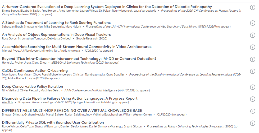Open author Mingxing Tan's profile
This screenshot has width=259, height=133.
(x=49, y=51)
